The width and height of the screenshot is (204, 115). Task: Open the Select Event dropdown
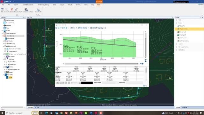click(x=134, y=83)
